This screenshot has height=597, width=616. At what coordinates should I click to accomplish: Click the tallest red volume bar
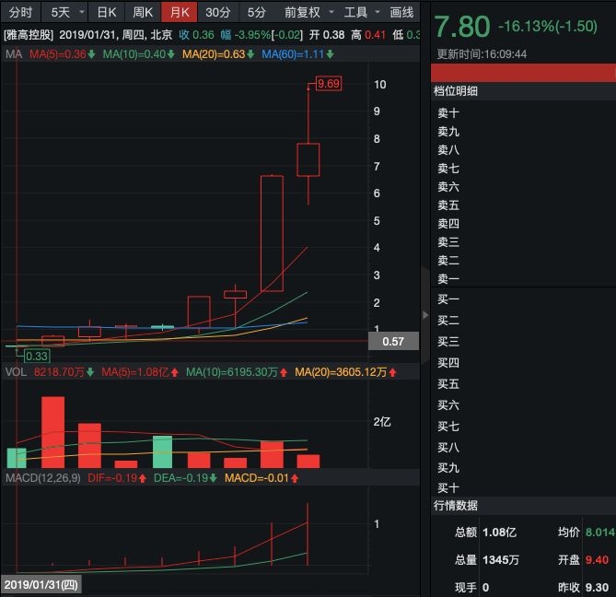pos(53,432)
